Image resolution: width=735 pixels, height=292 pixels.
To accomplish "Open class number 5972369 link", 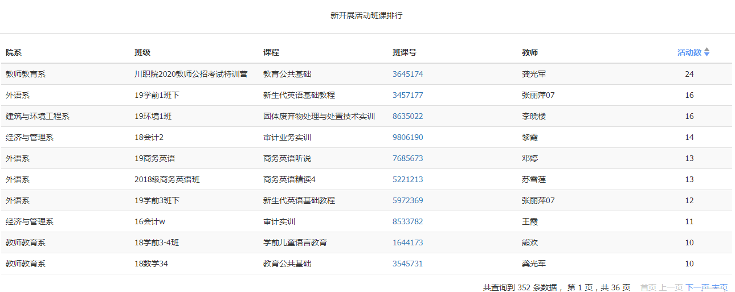I will 408,200.
